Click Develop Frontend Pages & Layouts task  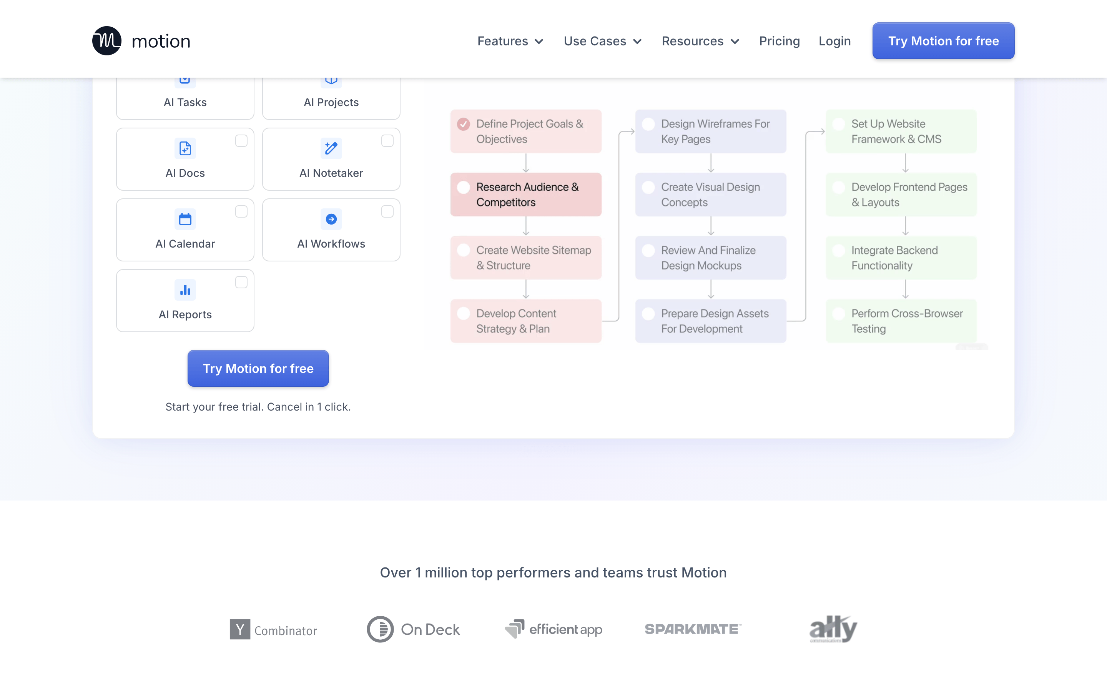[x=901, y=195]
